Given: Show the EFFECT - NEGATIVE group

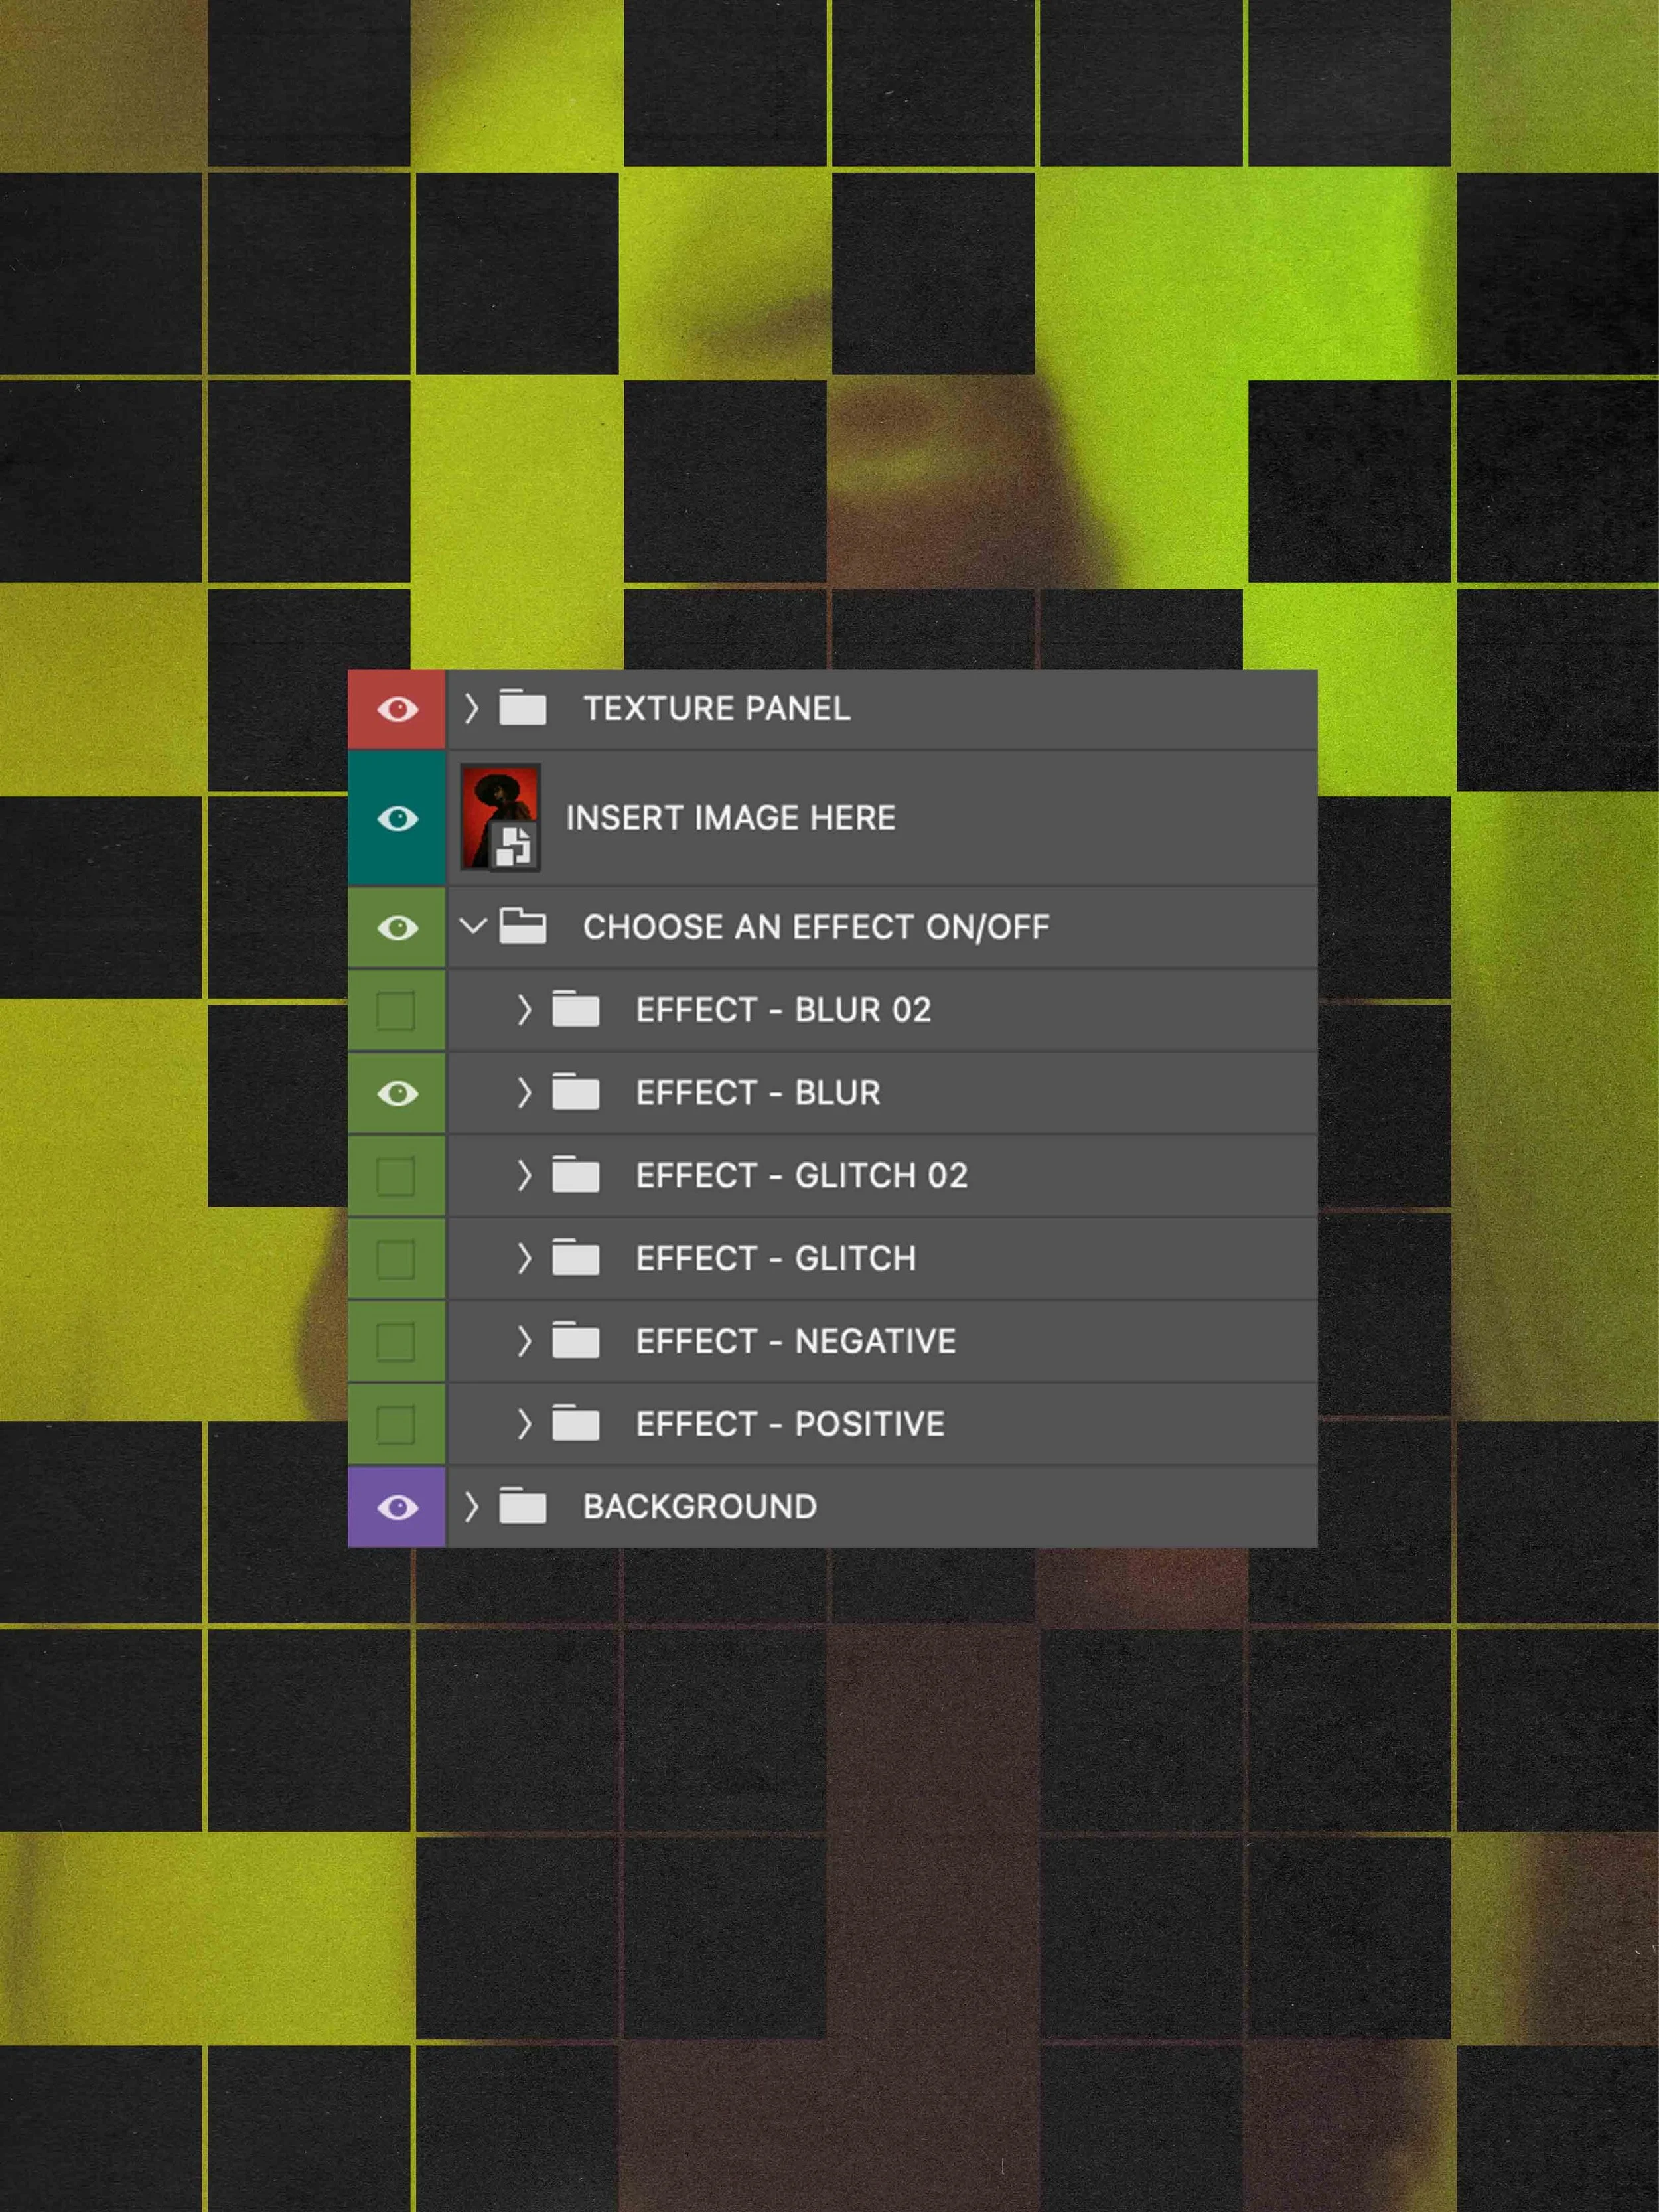Looking at the screenshot, I should click(396, 1341).
